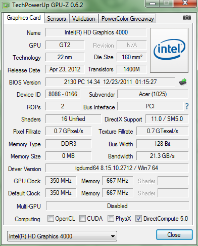Toggle the CUDA checkbox
Image resolution: width=198 pixels, height=246 pixels.
[x=82, y=218]
